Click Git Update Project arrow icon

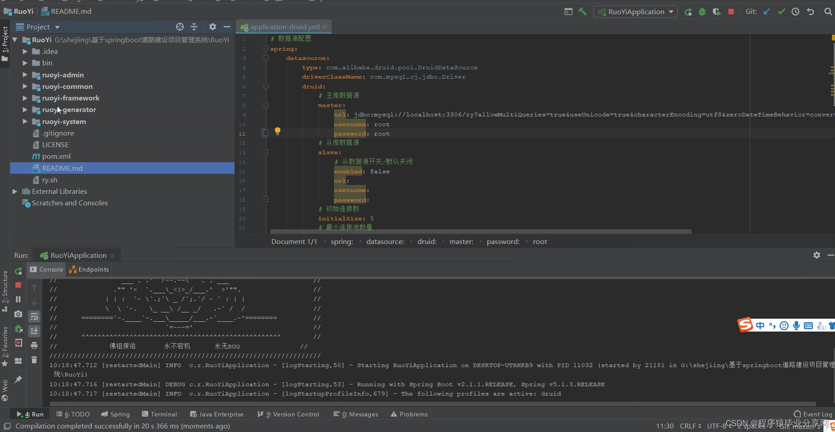tap(767, 12)
